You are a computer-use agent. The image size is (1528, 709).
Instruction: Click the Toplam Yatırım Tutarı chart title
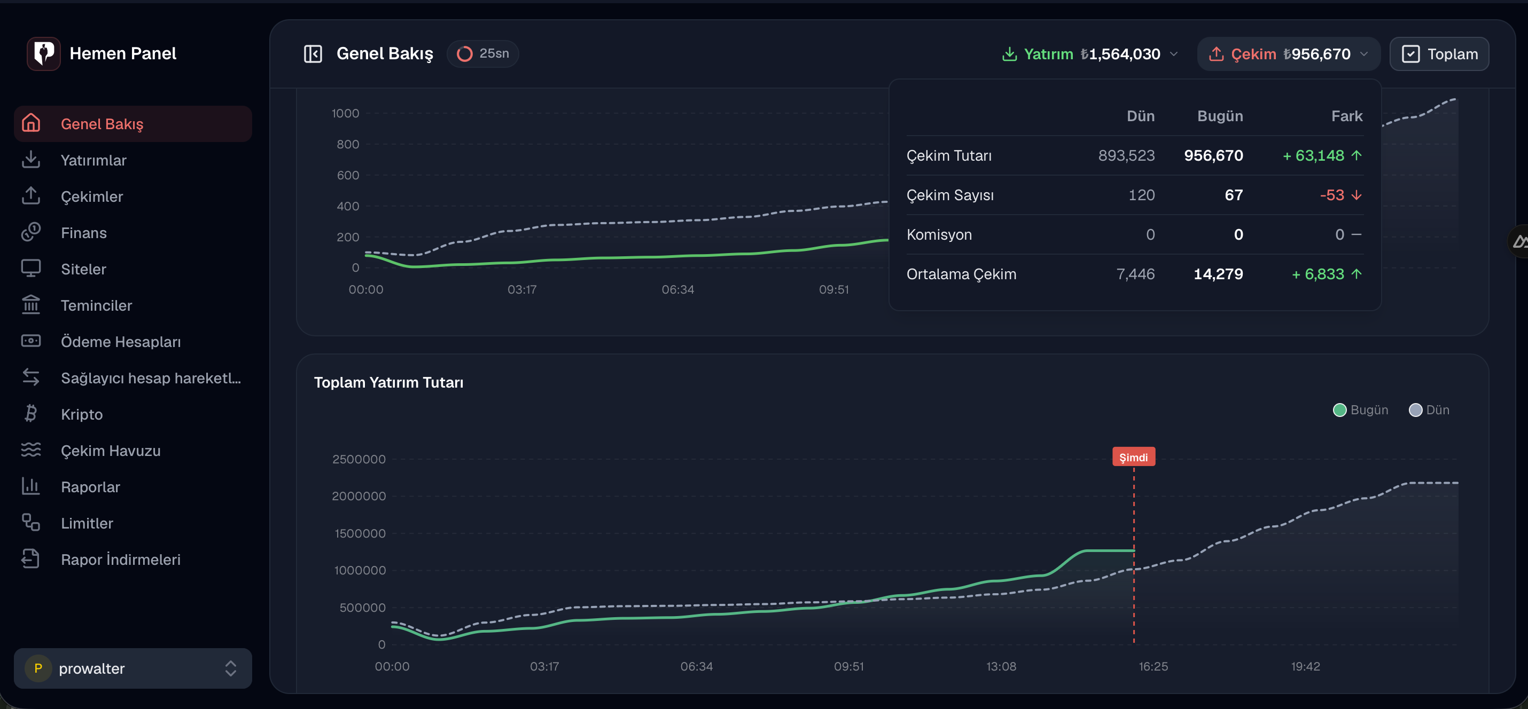click(x=388, y=382)
